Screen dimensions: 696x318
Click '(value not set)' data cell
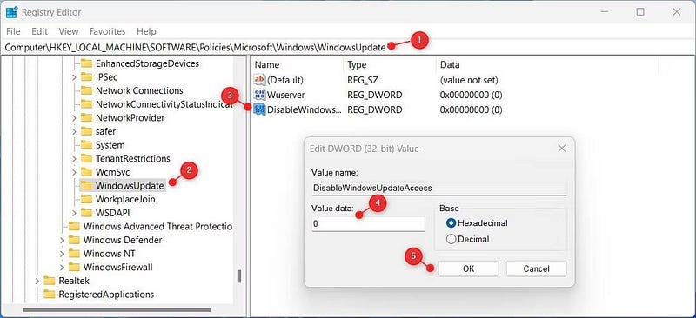point(469,80)
